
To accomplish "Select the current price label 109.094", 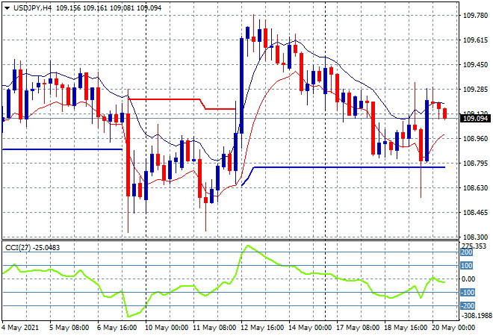I will [475, 119].
